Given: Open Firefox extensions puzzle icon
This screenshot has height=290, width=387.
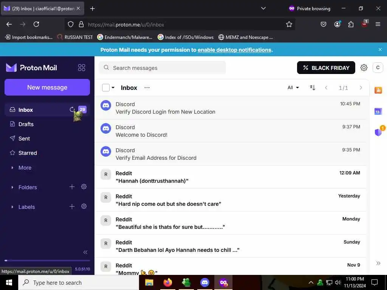Looking at the screenshot, I should [351, 24].
